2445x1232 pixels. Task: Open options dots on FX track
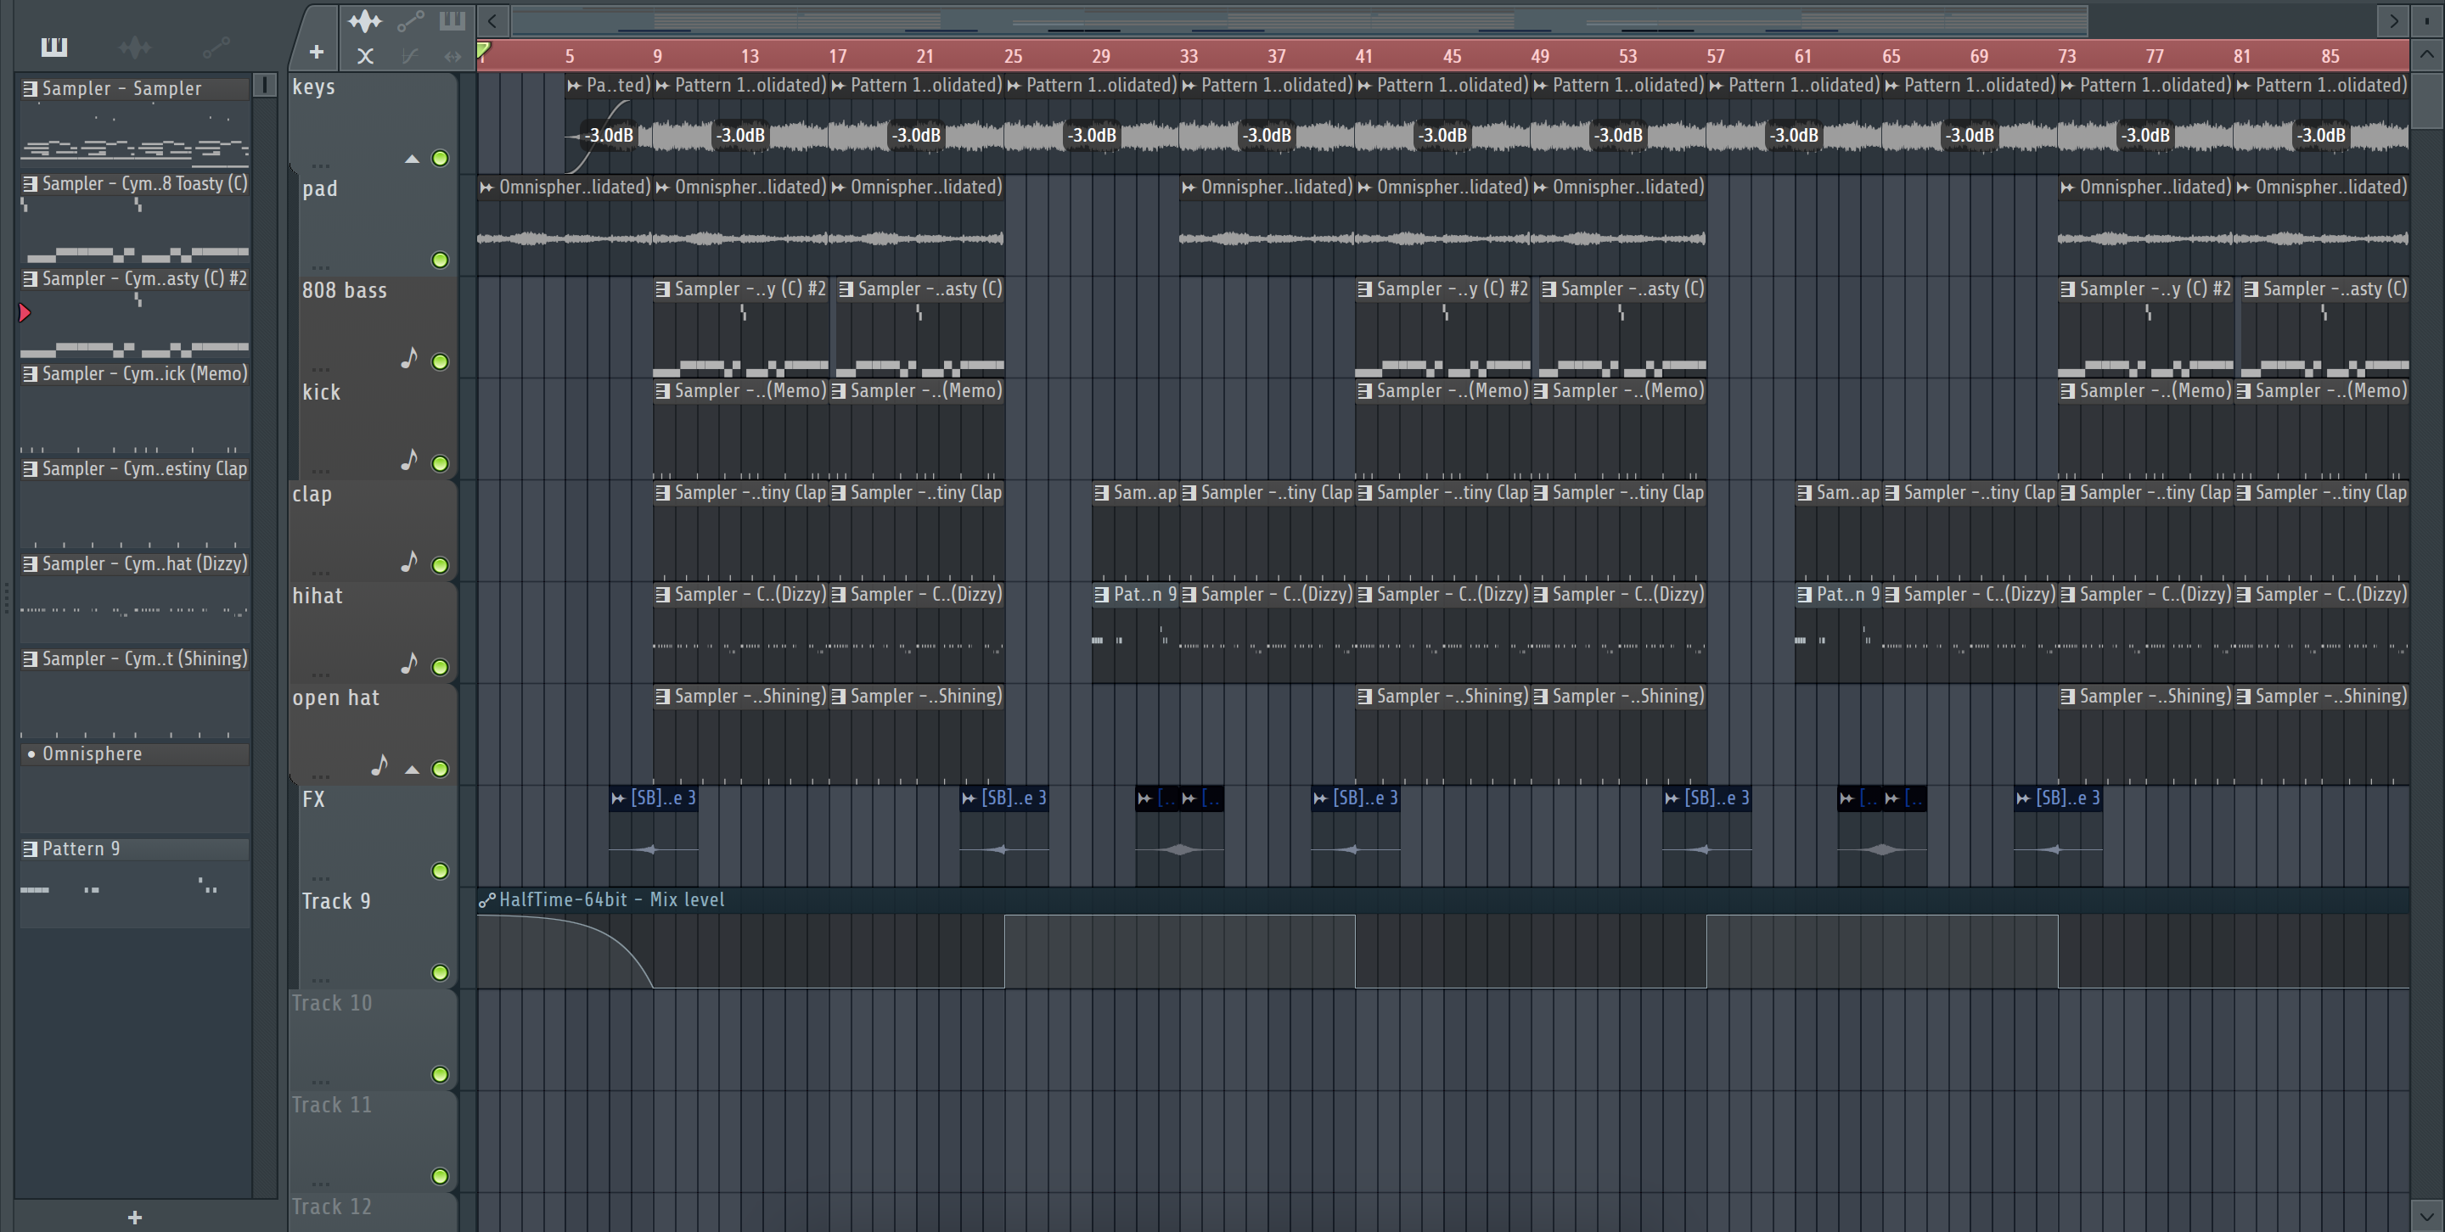321,876
